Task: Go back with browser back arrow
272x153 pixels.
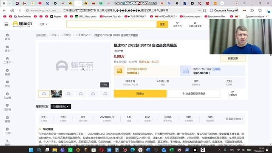Action: 4,11
